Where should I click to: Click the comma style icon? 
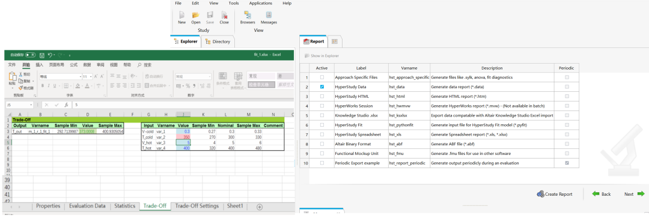194,86
